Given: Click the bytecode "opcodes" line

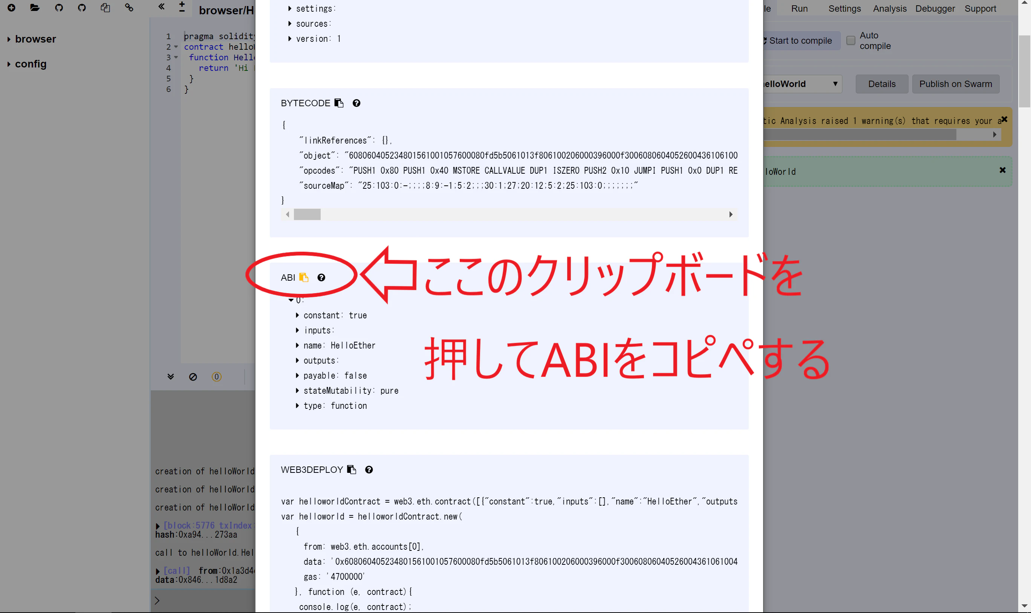Looking at the screenshot, I should (518, 171).
